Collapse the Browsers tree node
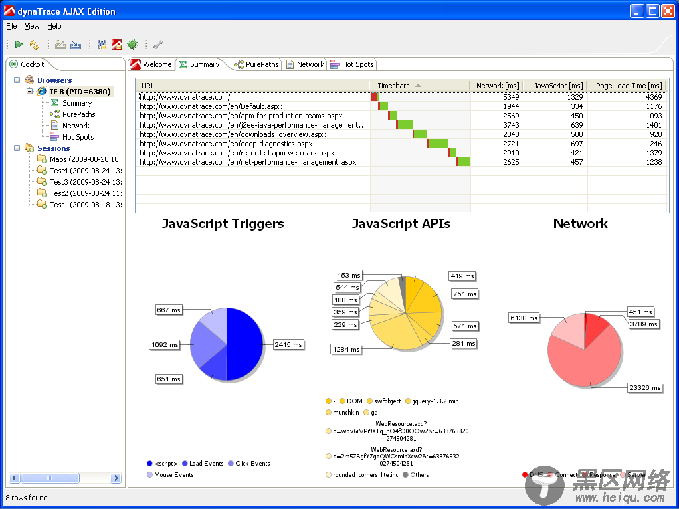This screenshot has height=509, width=679. coord(17,80)
